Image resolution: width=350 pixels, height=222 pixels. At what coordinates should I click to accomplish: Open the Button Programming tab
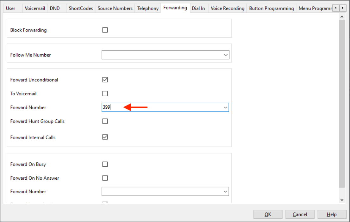272,9
